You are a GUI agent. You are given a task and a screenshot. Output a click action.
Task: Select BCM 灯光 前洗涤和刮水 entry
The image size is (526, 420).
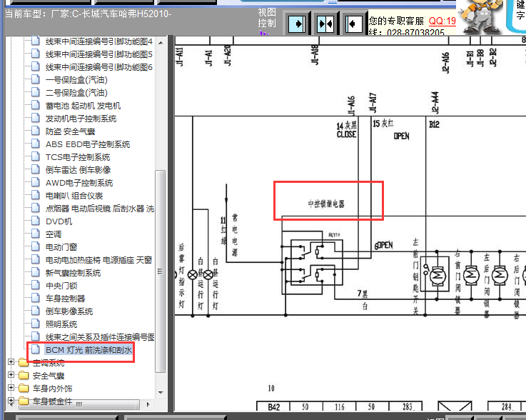point(88,350)
